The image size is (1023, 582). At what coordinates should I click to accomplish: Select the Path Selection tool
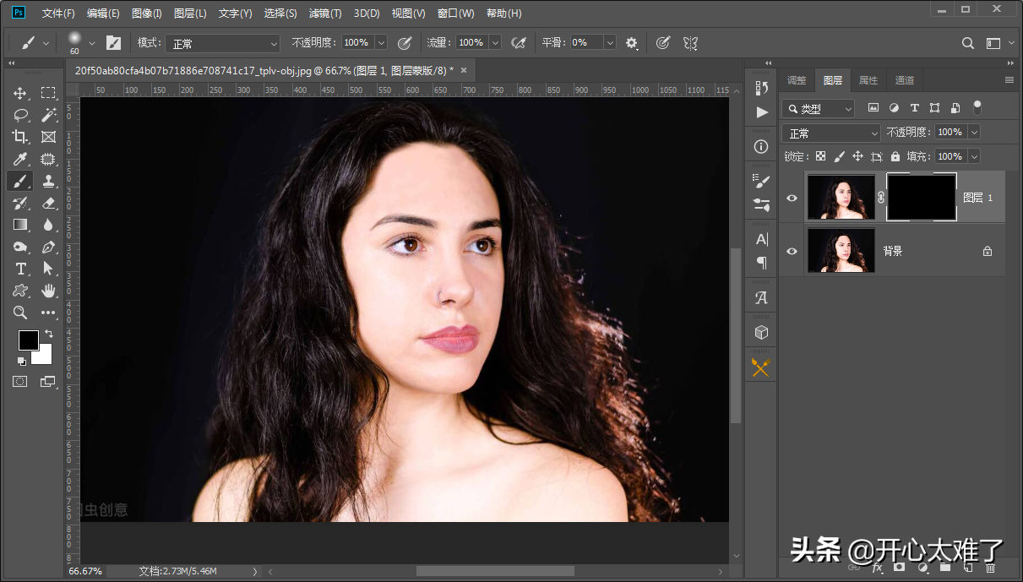(48, 269)
